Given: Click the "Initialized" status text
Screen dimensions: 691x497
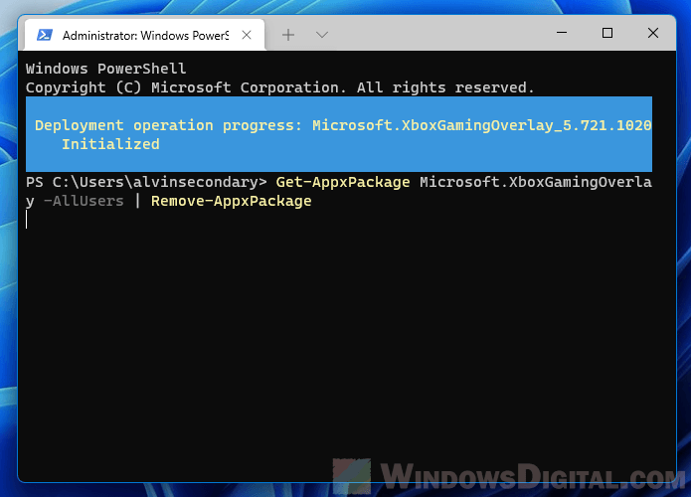Looking at the screenshot, I should click(110, 144).
